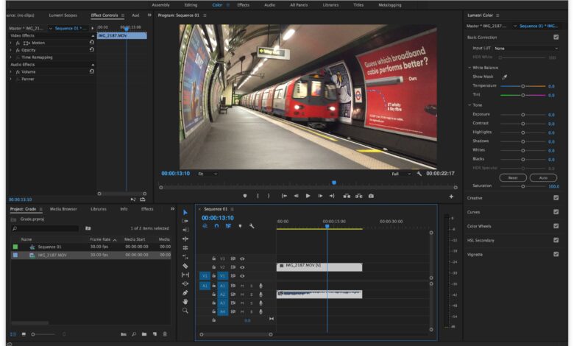
Task: Select the Razor tool in the timeline toolbar
Action: pos(185,266)
